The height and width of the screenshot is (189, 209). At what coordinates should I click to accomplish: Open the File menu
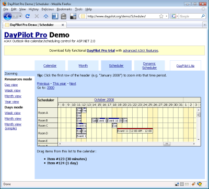tap(6, 9)
